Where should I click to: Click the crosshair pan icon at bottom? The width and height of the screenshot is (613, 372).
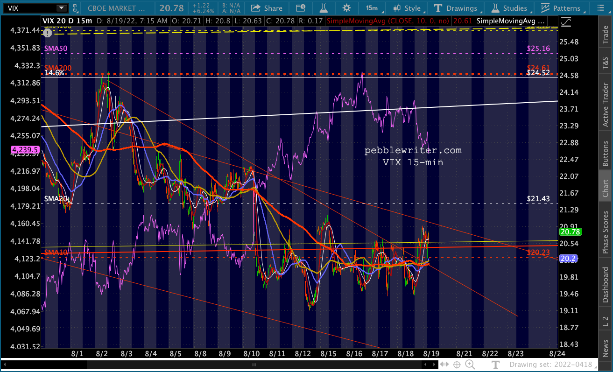(x=457, y=365)
